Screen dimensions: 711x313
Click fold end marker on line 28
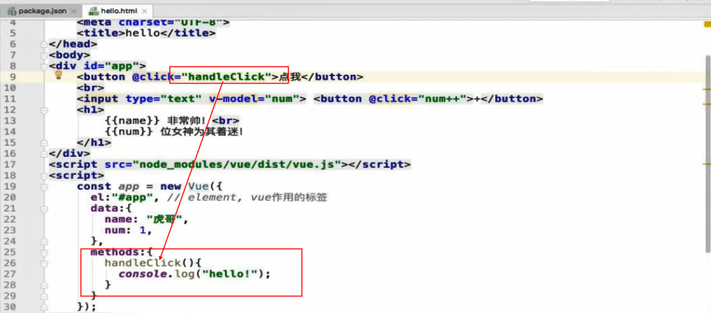click(x=44, y=285)
